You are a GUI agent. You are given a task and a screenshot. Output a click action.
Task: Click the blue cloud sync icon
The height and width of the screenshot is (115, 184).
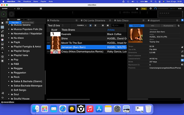[155, 9]
